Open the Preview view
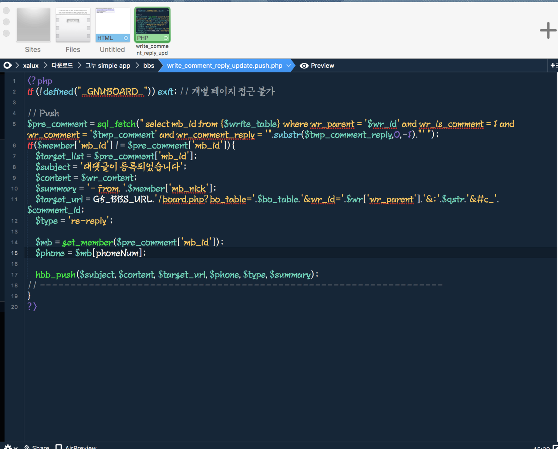 (322, 66)
